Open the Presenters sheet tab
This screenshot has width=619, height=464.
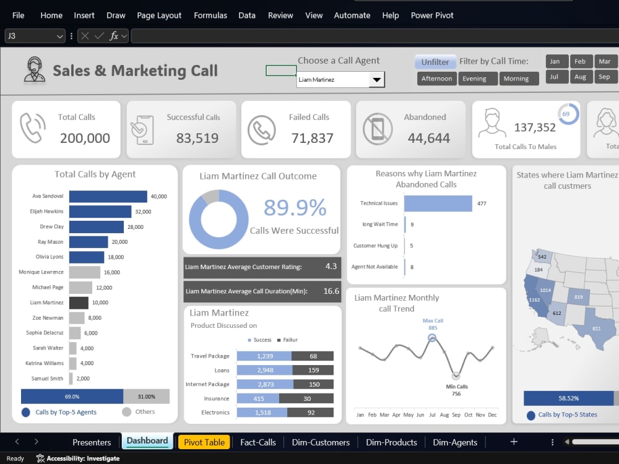pos(92,442)
